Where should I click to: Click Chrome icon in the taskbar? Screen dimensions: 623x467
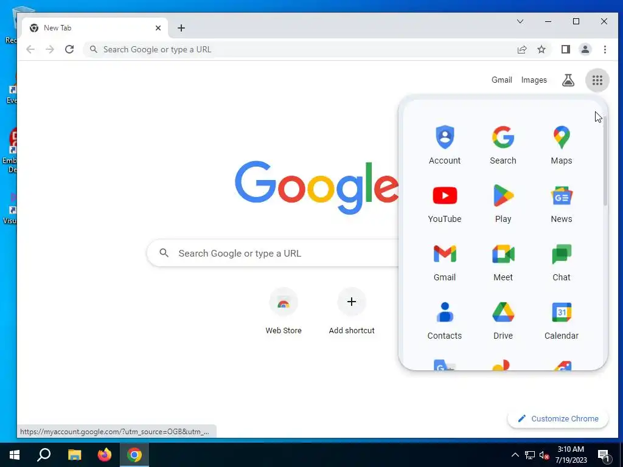click(134, 455)
